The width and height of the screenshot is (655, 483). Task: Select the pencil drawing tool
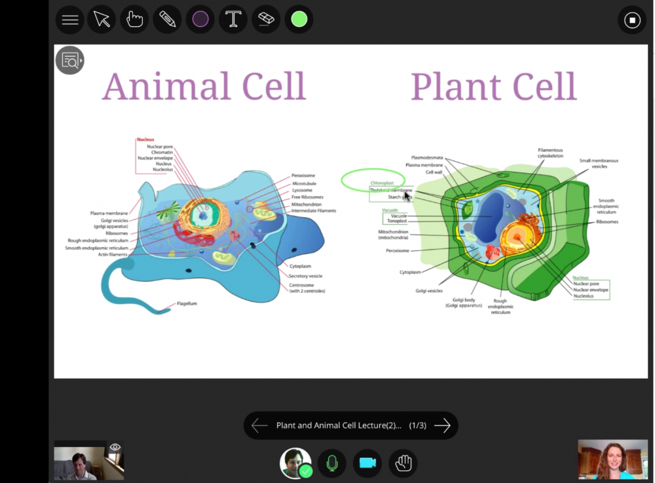[x=167, y=20]
